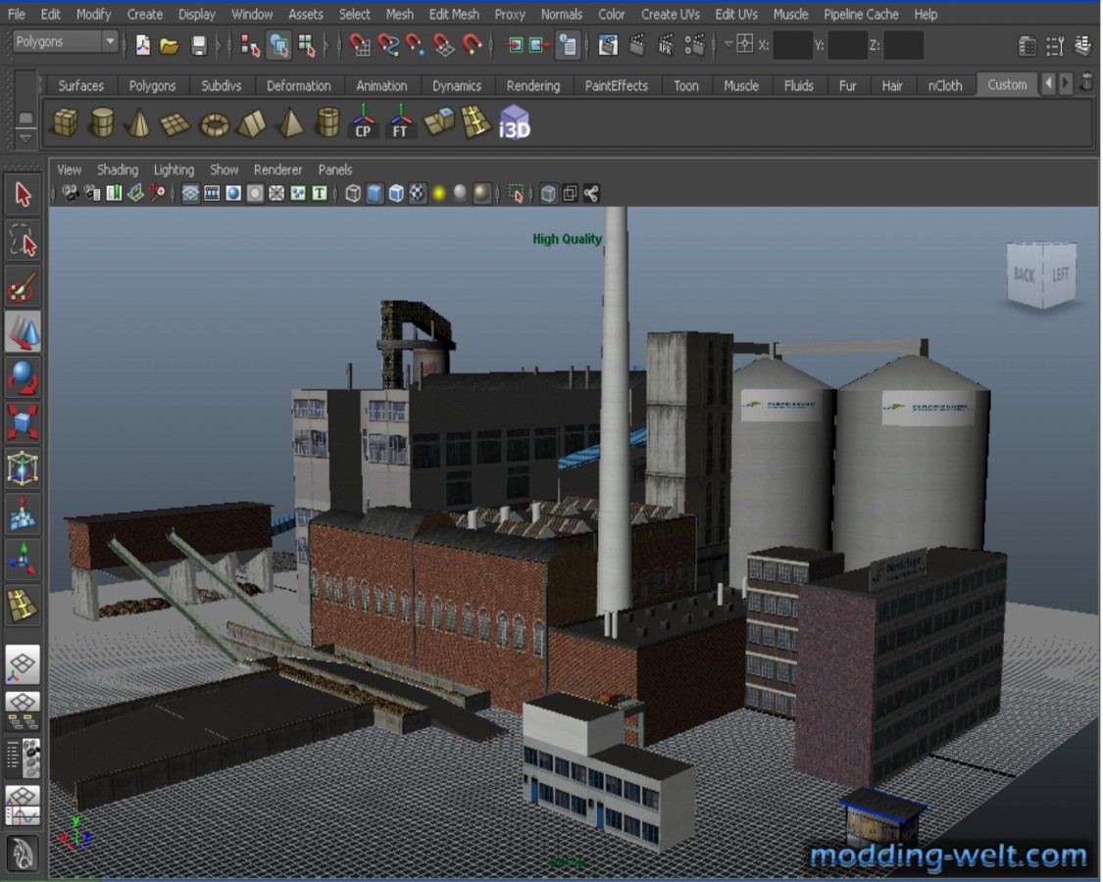This screenshot has width=1103, height=882.
Task: Click the Z coordinate input field
Action: click(x=903, y=45)
